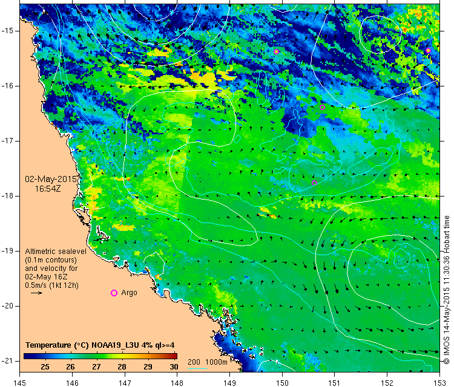
Task: Click latitude axis label -21
Action: click(x=7, y=361)
